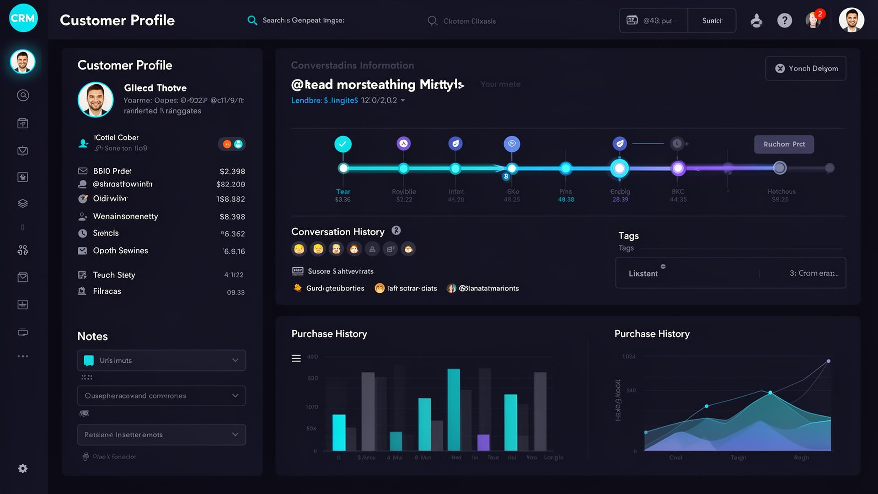Expand the Retslaw Insetteremots dropdown
878x494 pixels.
[x=161, y=435]
